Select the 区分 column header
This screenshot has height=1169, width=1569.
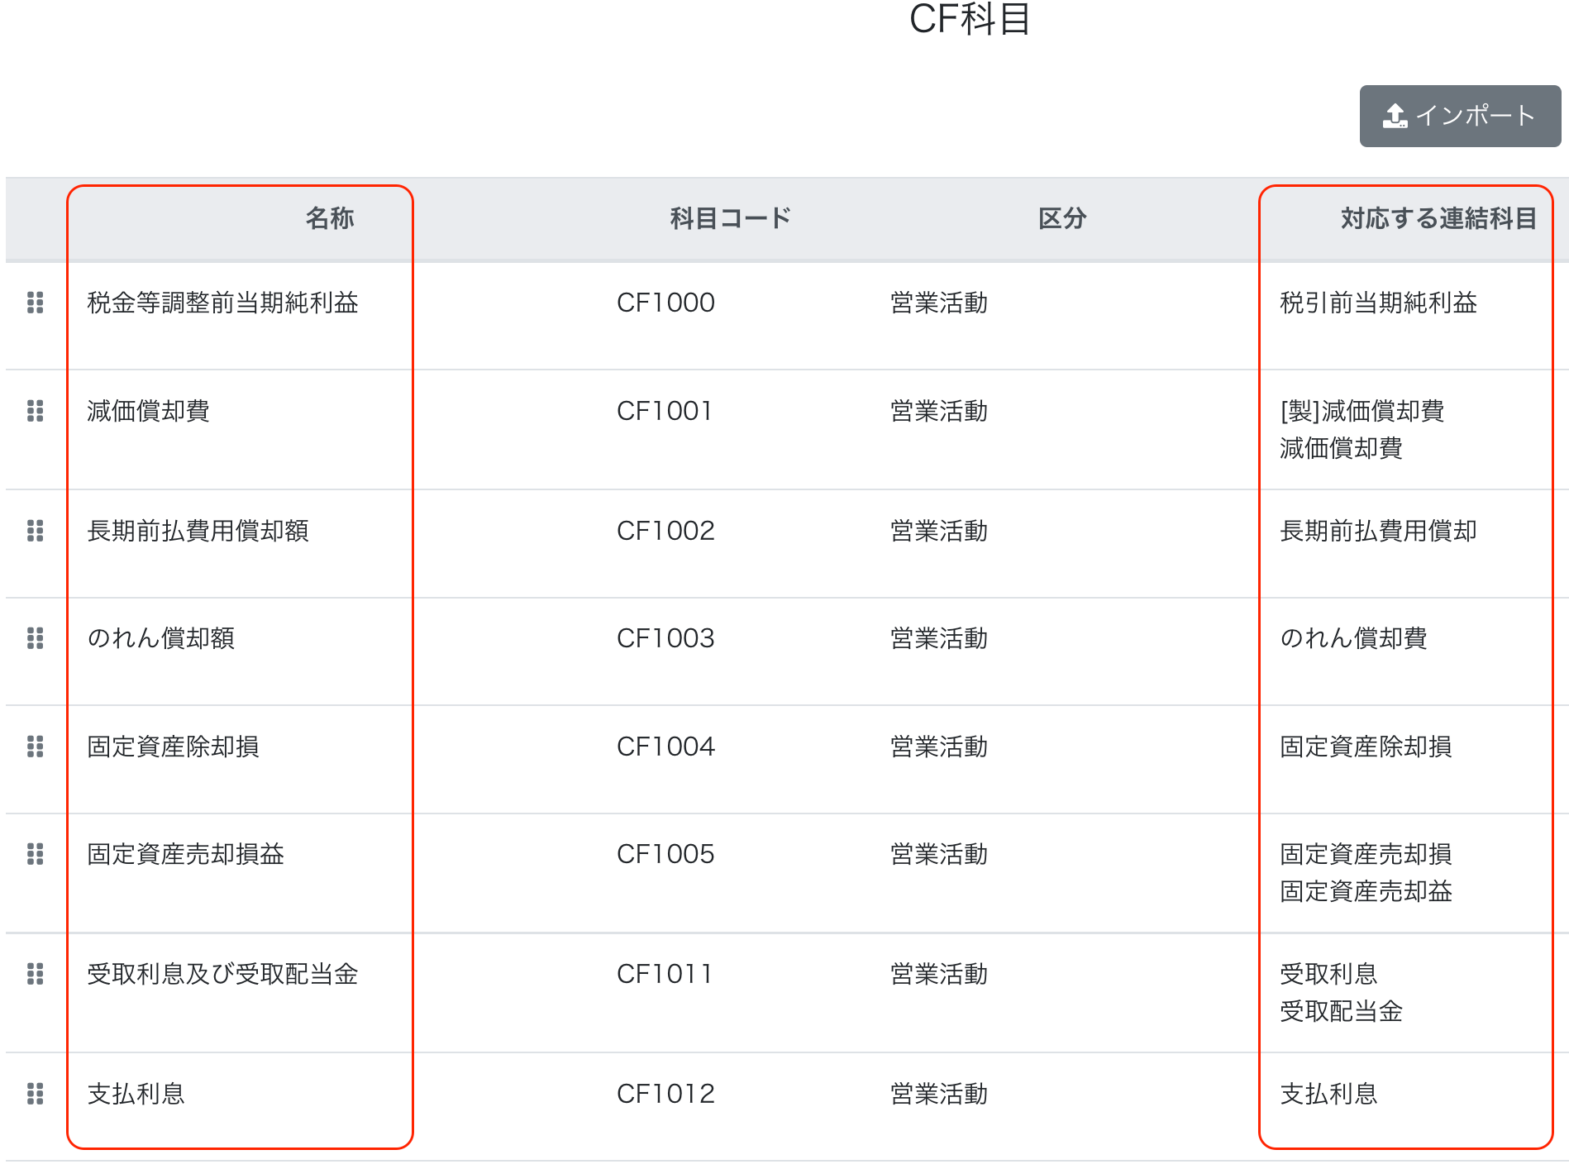tap(1062, 218)
